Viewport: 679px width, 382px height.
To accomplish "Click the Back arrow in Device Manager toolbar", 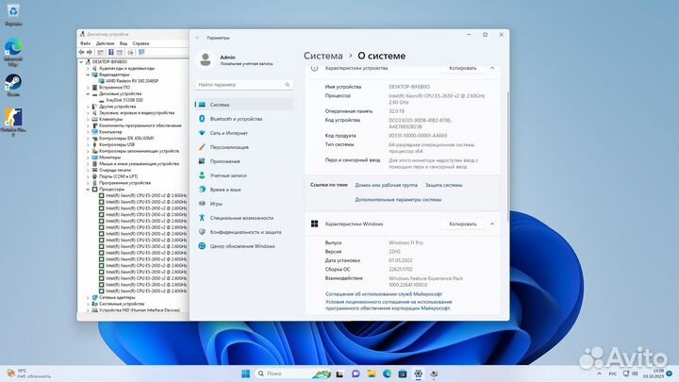I will pyautogui.click(x=81, y=52).
